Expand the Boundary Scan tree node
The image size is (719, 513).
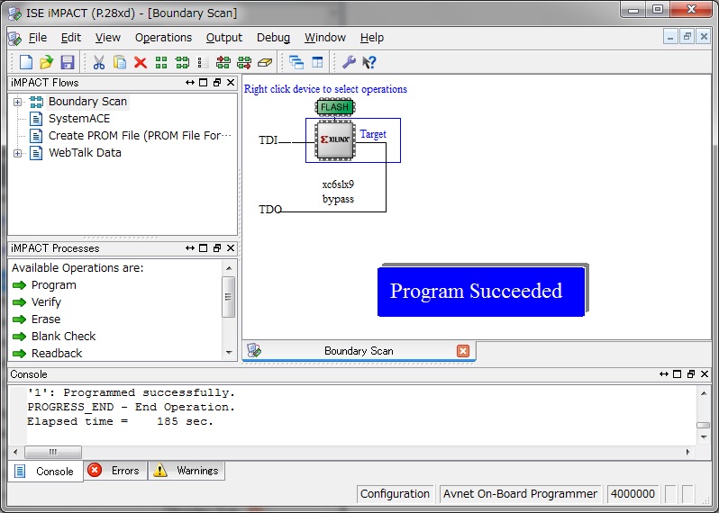(17, 102)
